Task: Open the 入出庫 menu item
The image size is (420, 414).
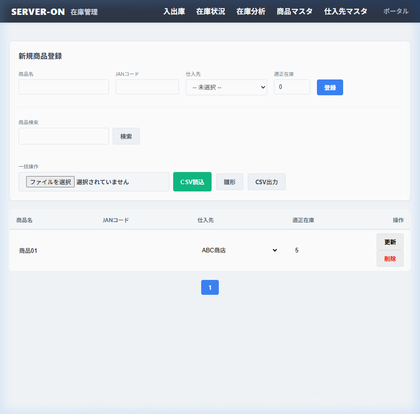Action: coord(174,11)
